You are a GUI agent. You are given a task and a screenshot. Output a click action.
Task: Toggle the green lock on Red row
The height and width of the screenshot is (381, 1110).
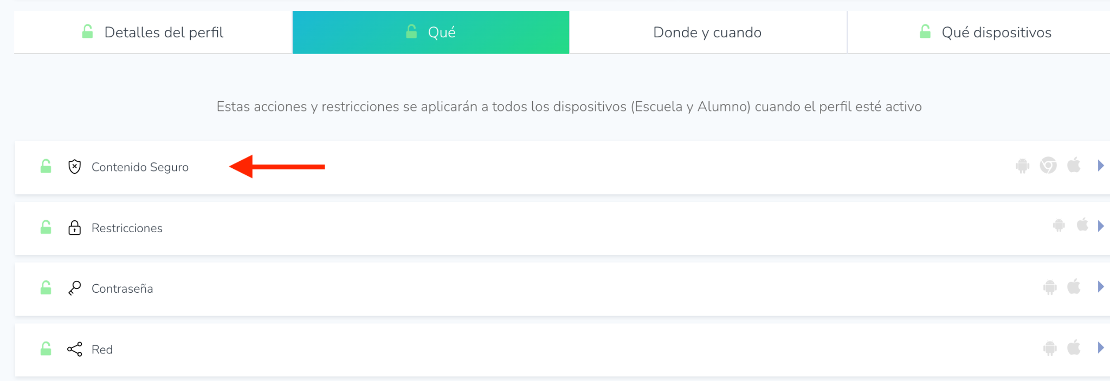46,349
